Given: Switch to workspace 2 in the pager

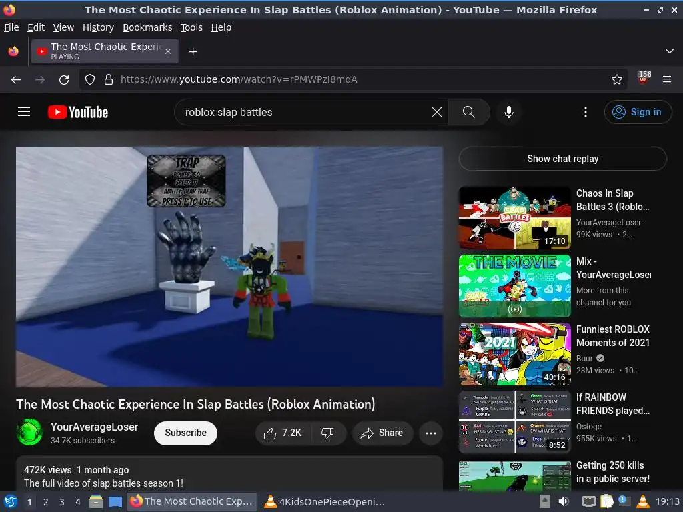Looking at the screenshot, I should (46, 502).
